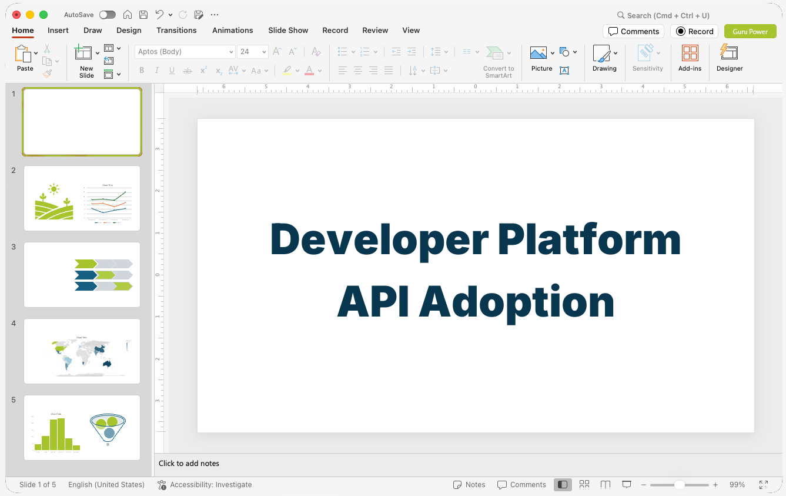This screenshot has width=786, height=496.
Task: Fit slide to current window icon
Action: point(763,485)
